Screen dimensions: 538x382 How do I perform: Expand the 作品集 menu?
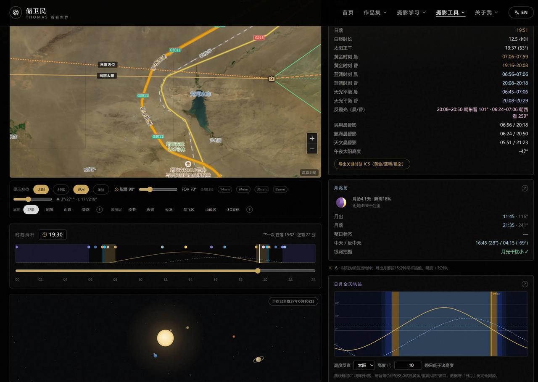(x=375, y=13)
